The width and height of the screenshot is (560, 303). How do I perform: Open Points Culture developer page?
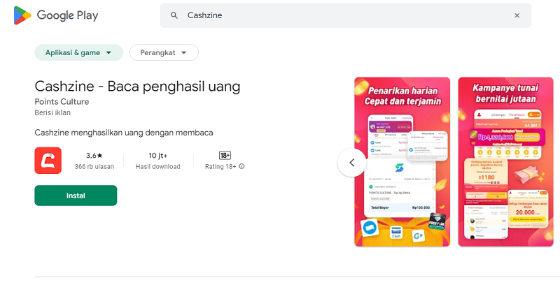pyautogui.click(x=62, y=101)
